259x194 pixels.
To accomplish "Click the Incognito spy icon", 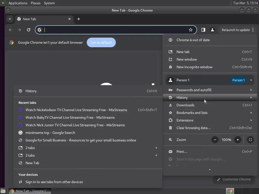I will coord(170,67).
